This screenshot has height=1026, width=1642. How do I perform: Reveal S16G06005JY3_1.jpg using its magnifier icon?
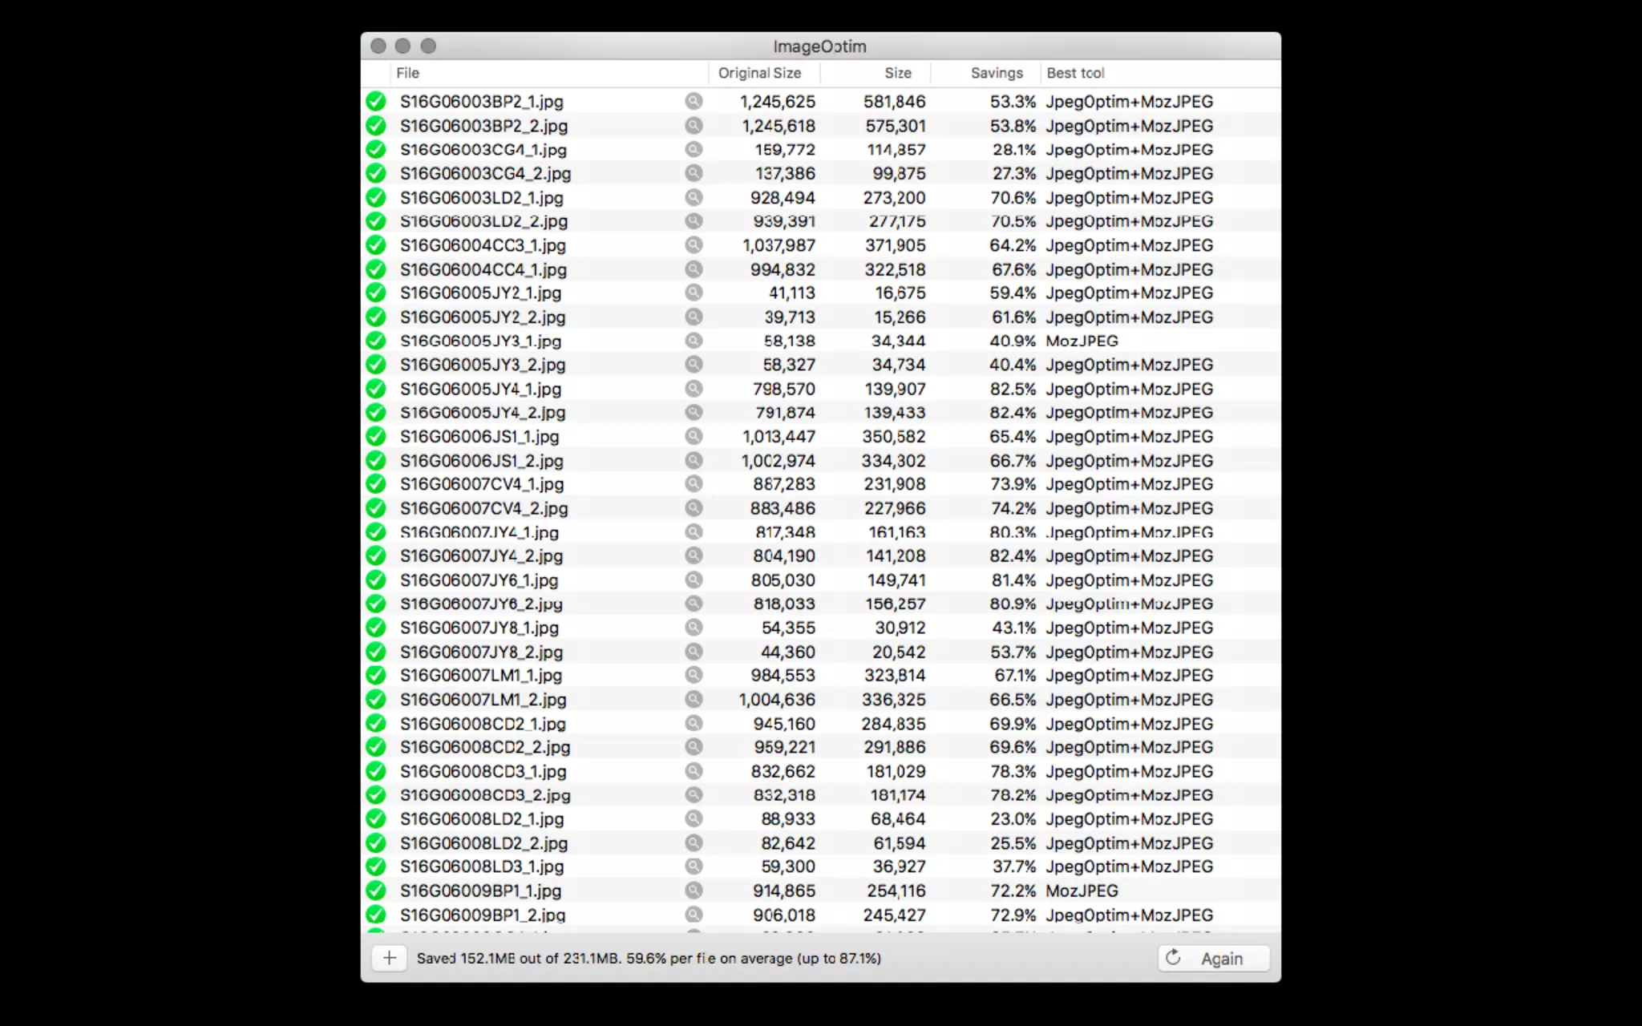pyautogui.click(x=694, y=341)
